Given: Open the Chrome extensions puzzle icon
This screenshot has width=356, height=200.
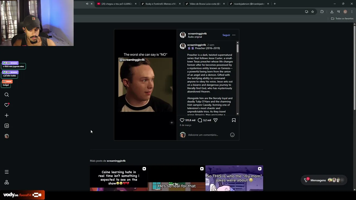Looking at the screenshot, I should (x=322, y=12).
